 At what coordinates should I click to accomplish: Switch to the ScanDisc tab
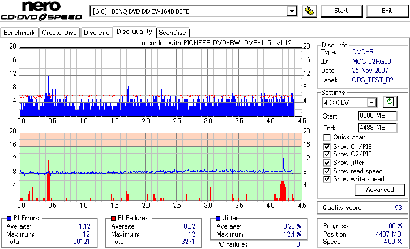pos(172,33)
